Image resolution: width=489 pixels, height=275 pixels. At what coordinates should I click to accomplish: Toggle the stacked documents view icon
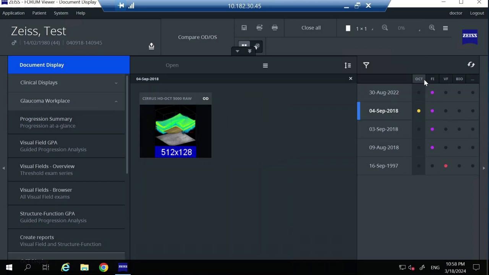point(256,46)
